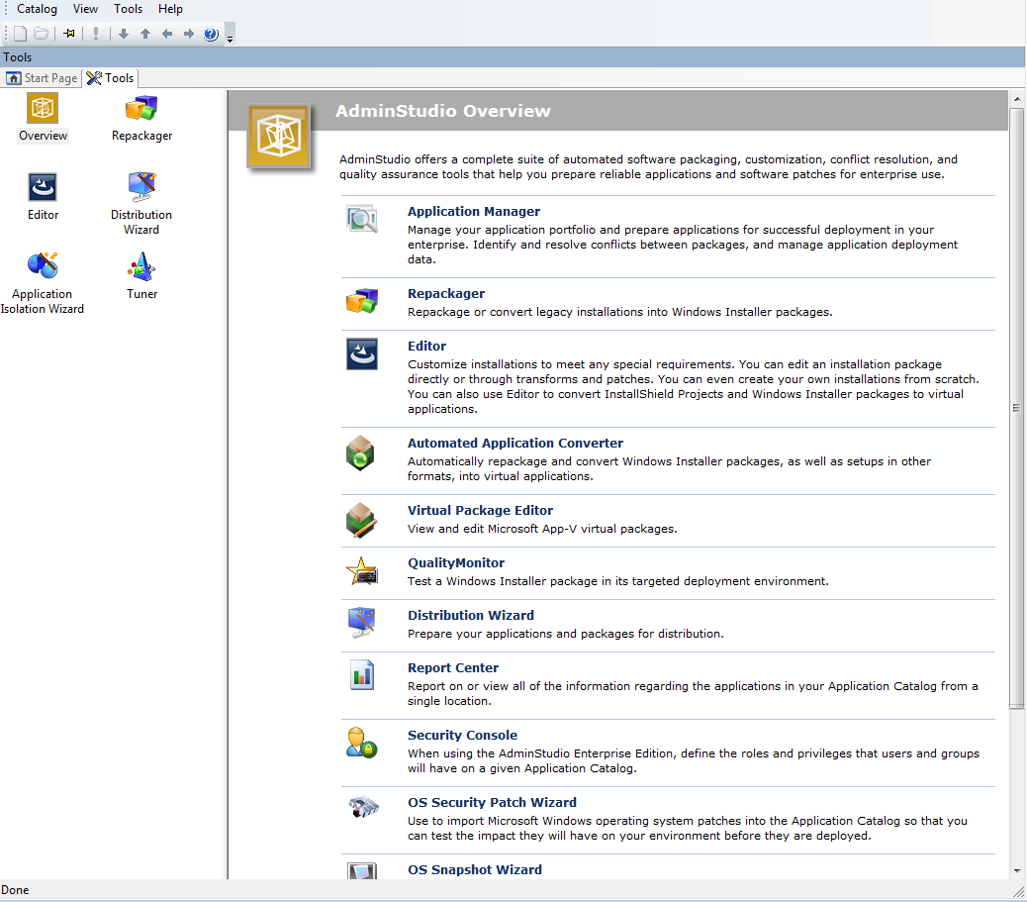Click the scrollbar up arrow
1027x902 pixels.
[x=1016, y=99]
